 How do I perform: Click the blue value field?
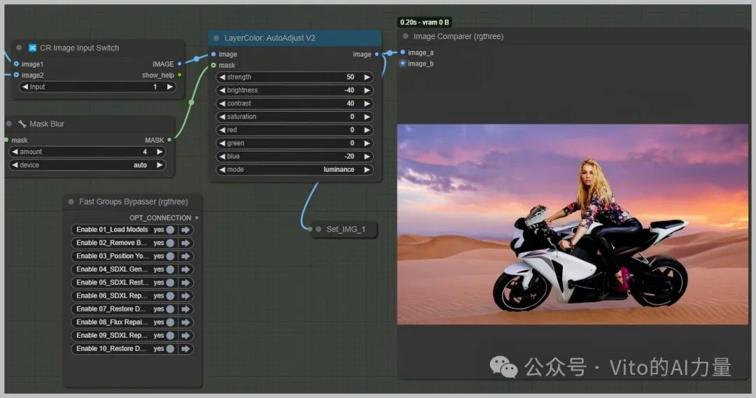295,157
